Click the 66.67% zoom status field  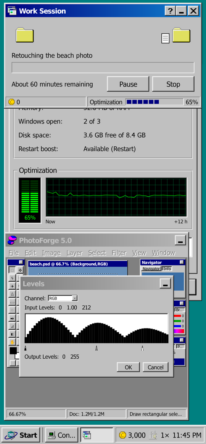pyautogui.click(x=35, y=414)
